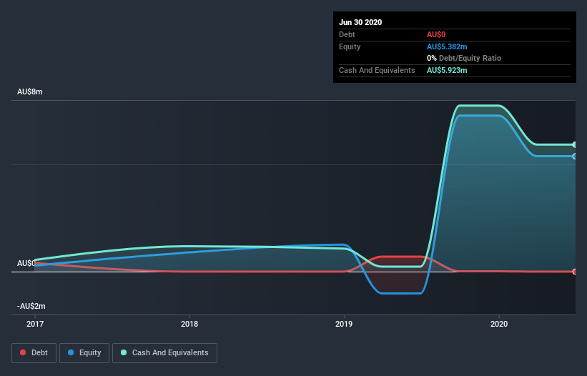This screenshot has width=587, height=376.
Task: Click the Jun 30 2020 tooltip date
Action: click(x=360, y=22)
